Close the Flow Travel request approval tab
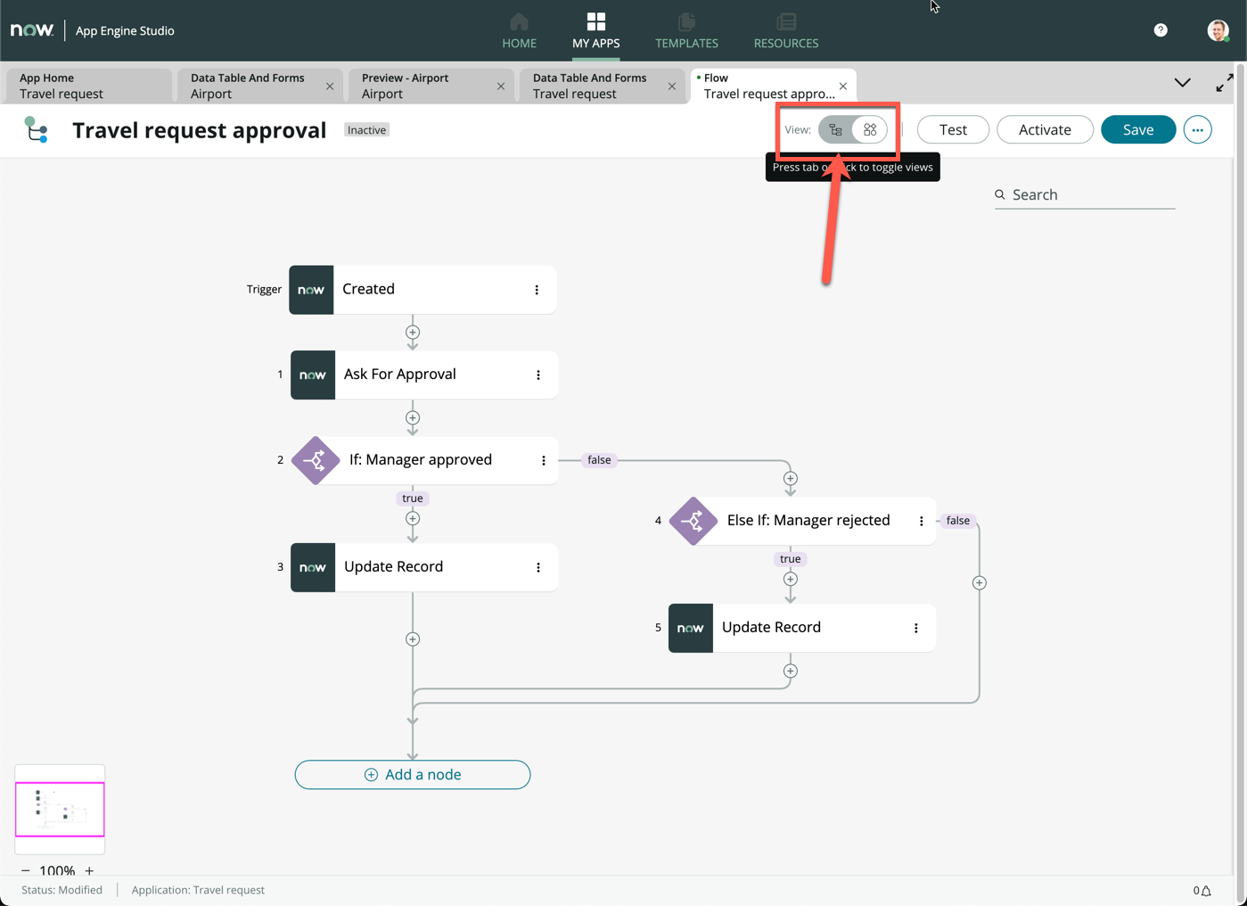This screenshot has height=906, width=1247. 843,86
